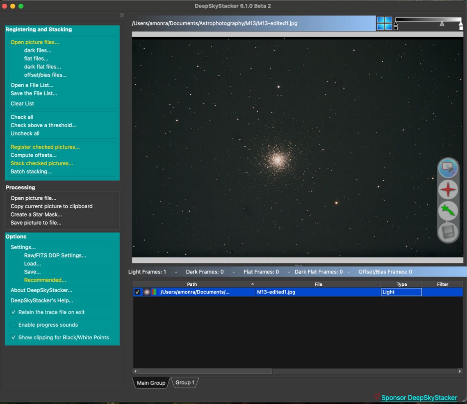
Task: Click the /Users/amonra/Documents/... path cell
Action: tap(195, 292)
